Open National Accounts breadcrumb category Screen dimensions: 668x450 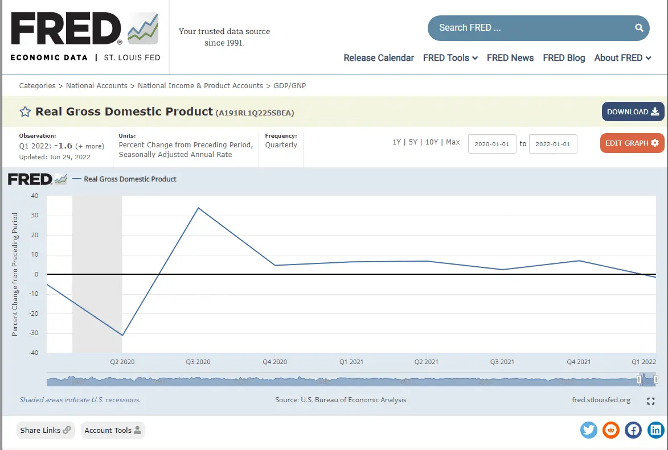[x=96, y=86]
